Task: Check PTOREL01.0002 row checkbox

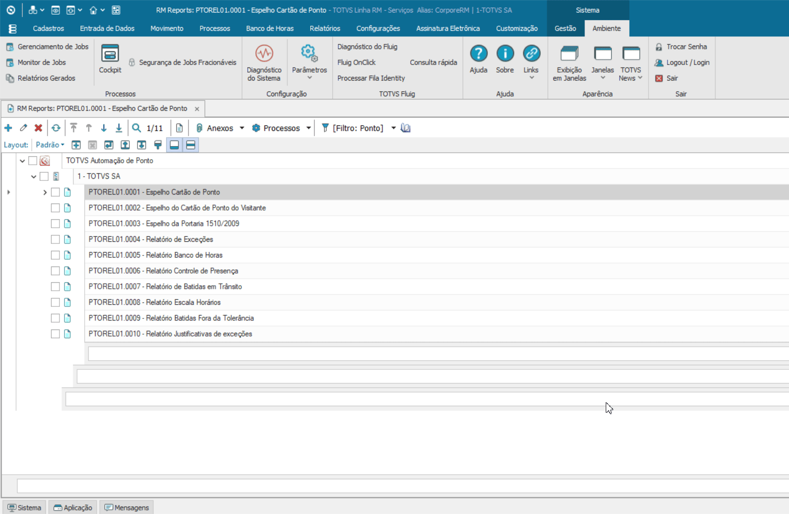Action: [x=55, y=208]
